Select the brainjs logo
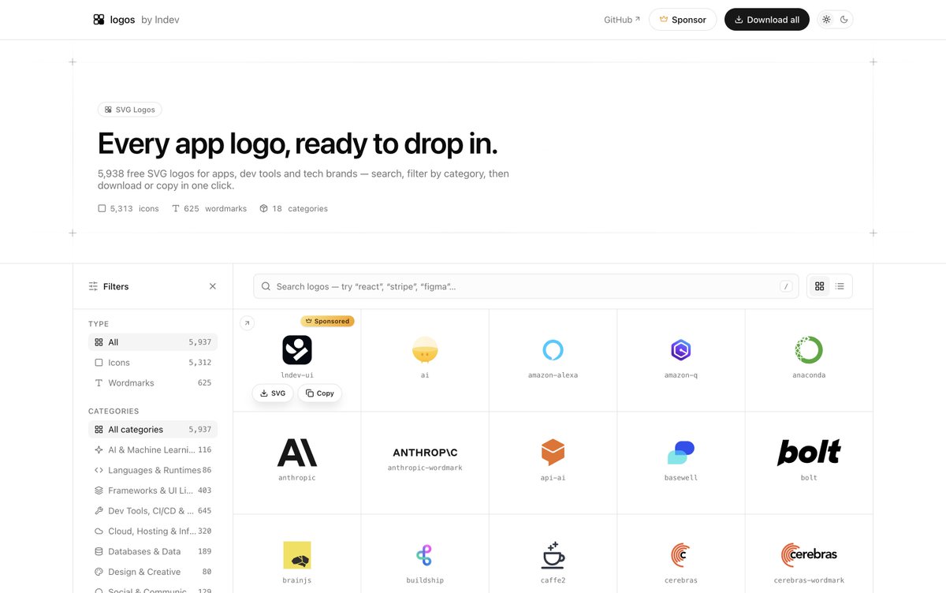Image resolution: width=946 pixels, height=593 pixels. [297, 555]
